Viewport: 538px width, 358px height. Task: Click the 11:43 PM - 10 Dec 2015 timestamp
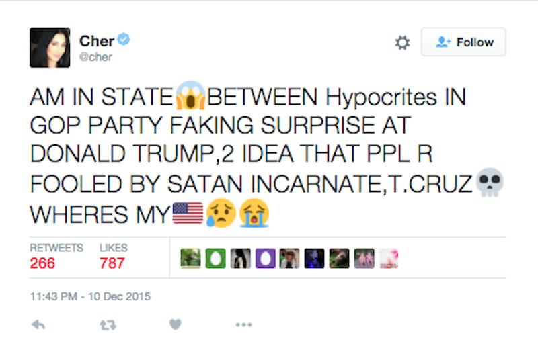(x=90, y=296)
